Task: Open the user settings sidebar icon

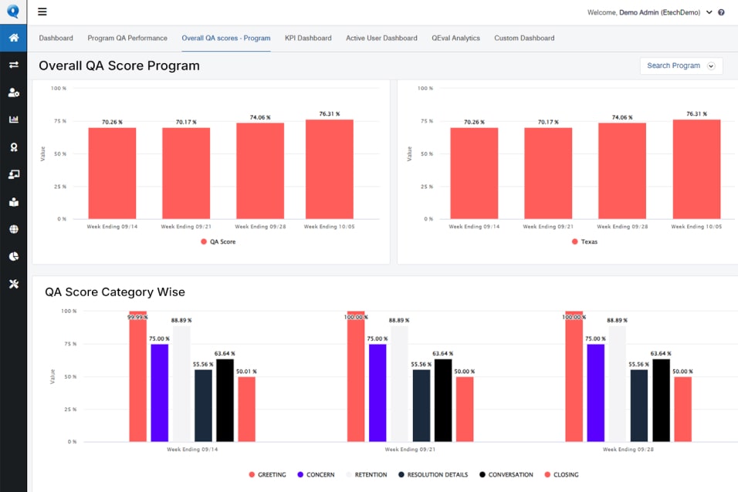Action: pyautogui.click(x=14, y=93)
